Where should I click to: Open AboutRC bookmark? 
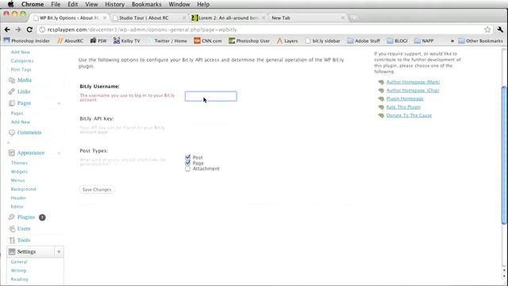click(71, 41)
